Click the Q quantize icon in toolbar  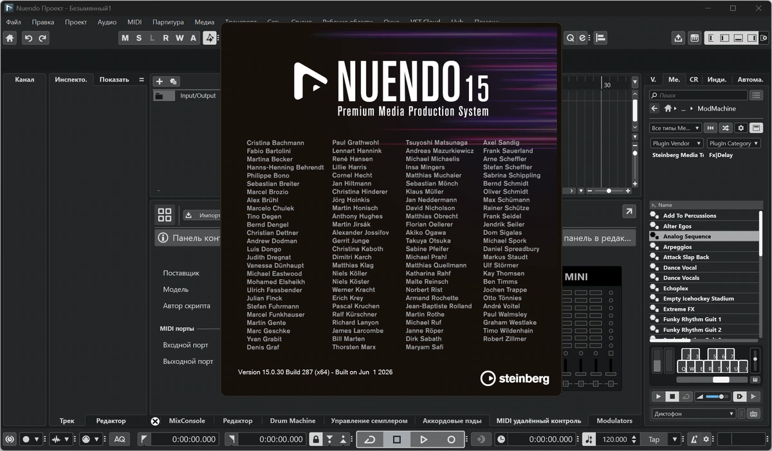coord(571,38)
